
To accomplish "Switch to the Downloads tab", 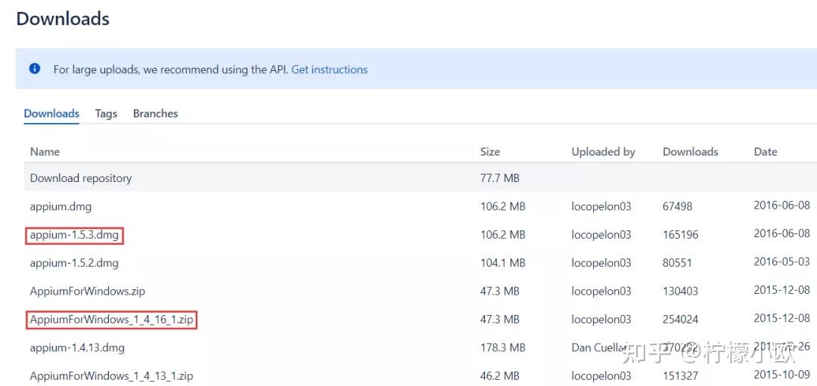I will 51,113.
